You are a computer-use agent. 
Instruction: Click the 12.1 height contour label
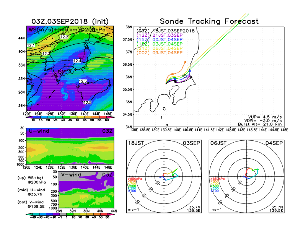[31, 45]
